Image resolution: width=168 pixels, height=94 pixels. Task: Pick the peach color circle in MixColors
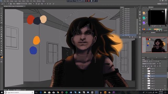point(144,13)
